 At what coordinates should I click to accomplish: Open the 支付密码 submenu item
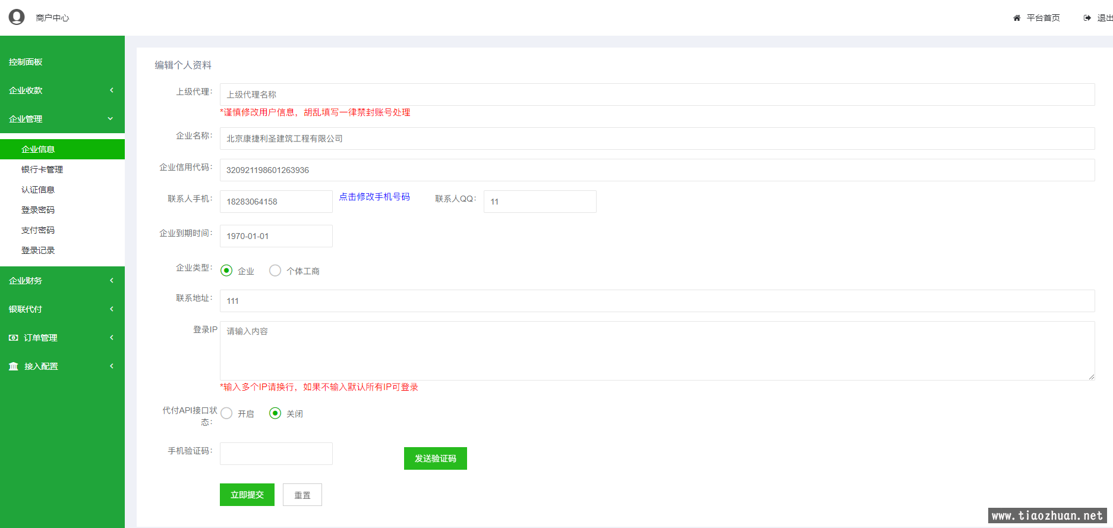62,230
